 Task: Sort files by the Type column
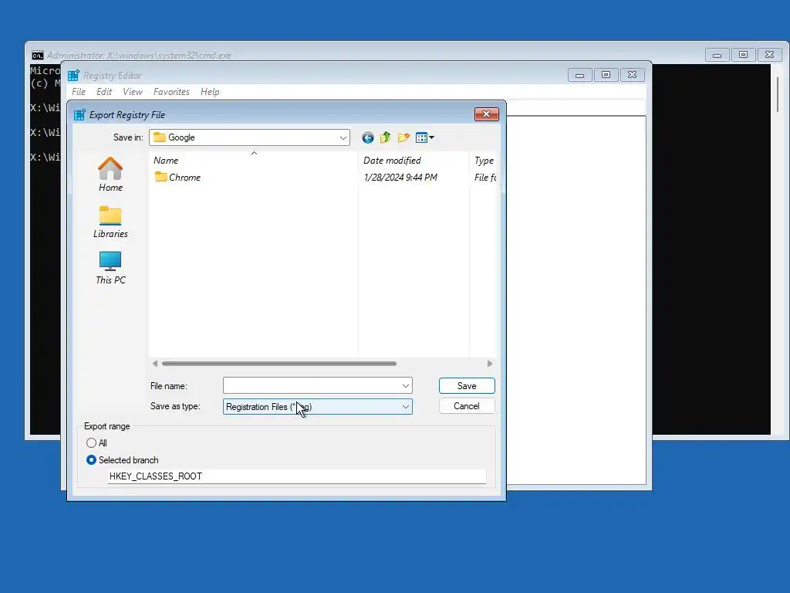coord(484,161)
